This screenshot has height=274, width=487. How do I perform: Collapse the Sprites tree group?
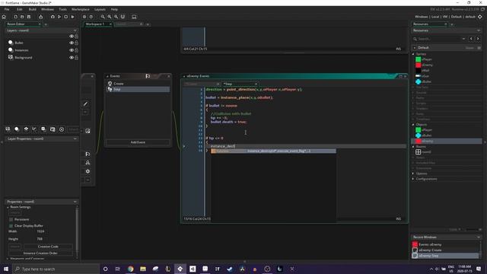pyautogui.click(x=413, y=54)
